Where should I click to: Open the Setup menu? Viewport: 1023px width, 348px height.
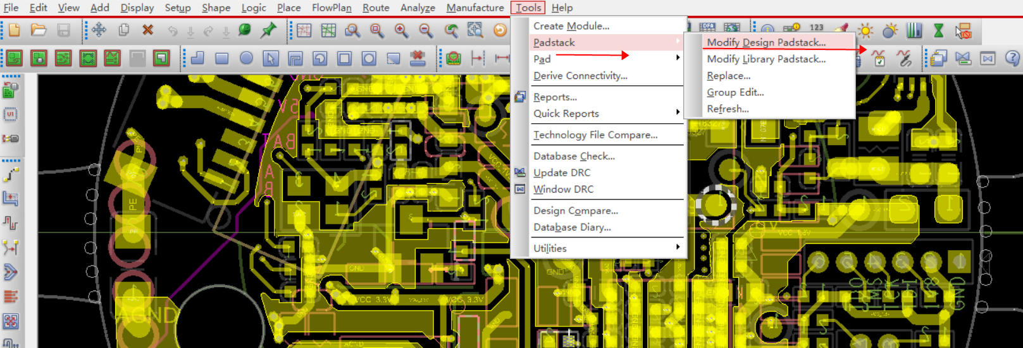[178, 8]
